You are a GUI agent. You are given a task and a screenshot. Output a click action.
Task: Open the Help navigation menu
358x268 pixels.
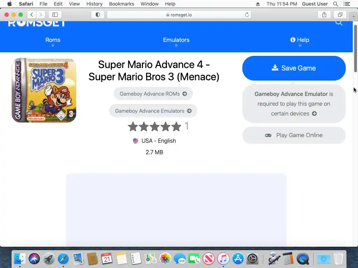coord(300,40)
